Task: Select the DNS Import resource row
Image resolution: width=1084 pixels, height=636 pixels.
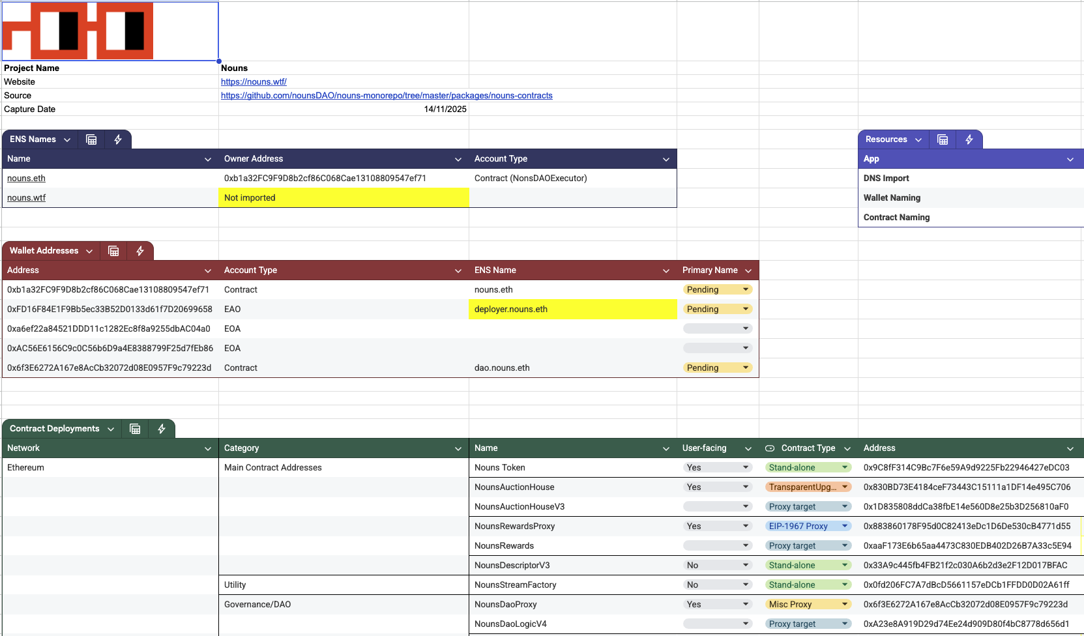Action: (x=971, y=179)
